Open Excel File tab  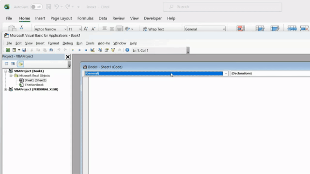[x=9, y=18]
